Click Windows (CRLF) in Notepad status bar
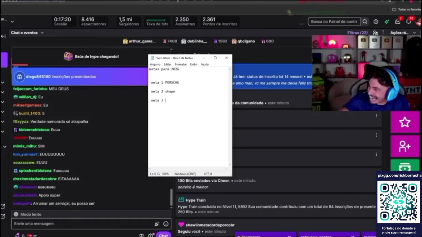 185,174
